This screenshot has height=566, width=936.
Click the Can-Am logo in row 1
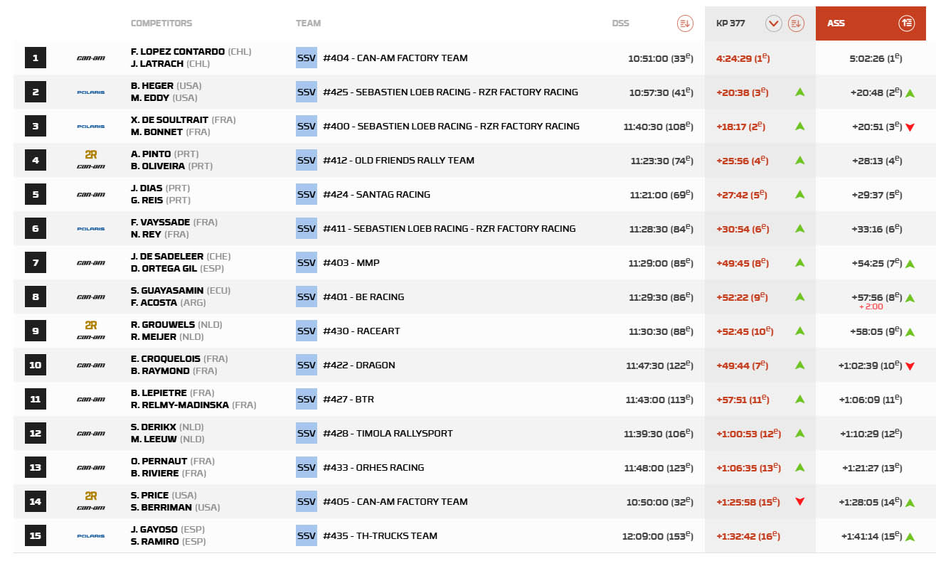(x=90, y=58)
